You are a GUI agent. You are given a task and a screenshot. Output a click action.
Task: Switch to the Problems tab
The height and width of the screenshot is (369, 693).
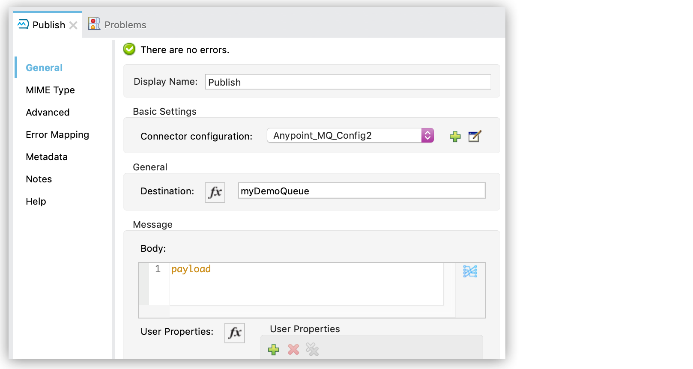tap(124, 24)
